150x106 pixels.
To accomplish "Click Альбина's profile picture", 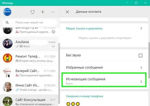I will (x=8, y=44).
